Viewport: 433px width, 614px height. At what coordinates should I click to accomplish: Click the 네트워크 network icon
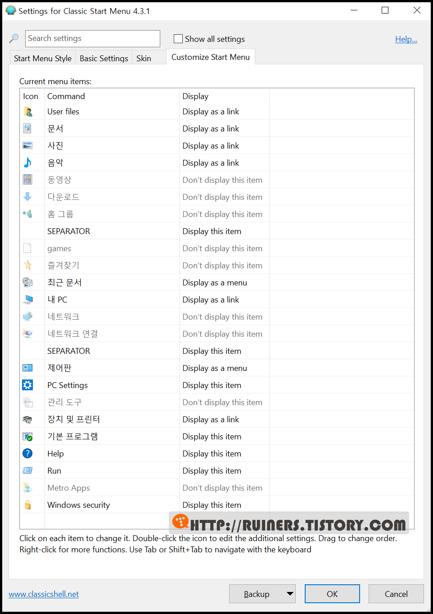[x=27, y=316]
